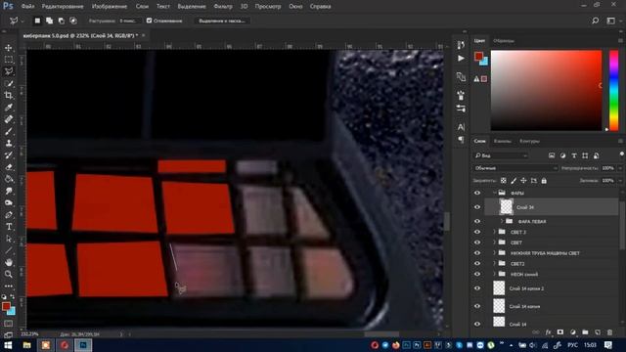
Task: Select the Rectangular Marquee tool
Action: (x=9, y=60)
